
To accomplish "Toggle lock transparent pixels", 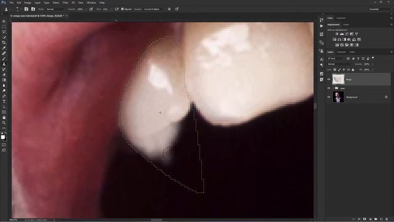I will [335, 70].
